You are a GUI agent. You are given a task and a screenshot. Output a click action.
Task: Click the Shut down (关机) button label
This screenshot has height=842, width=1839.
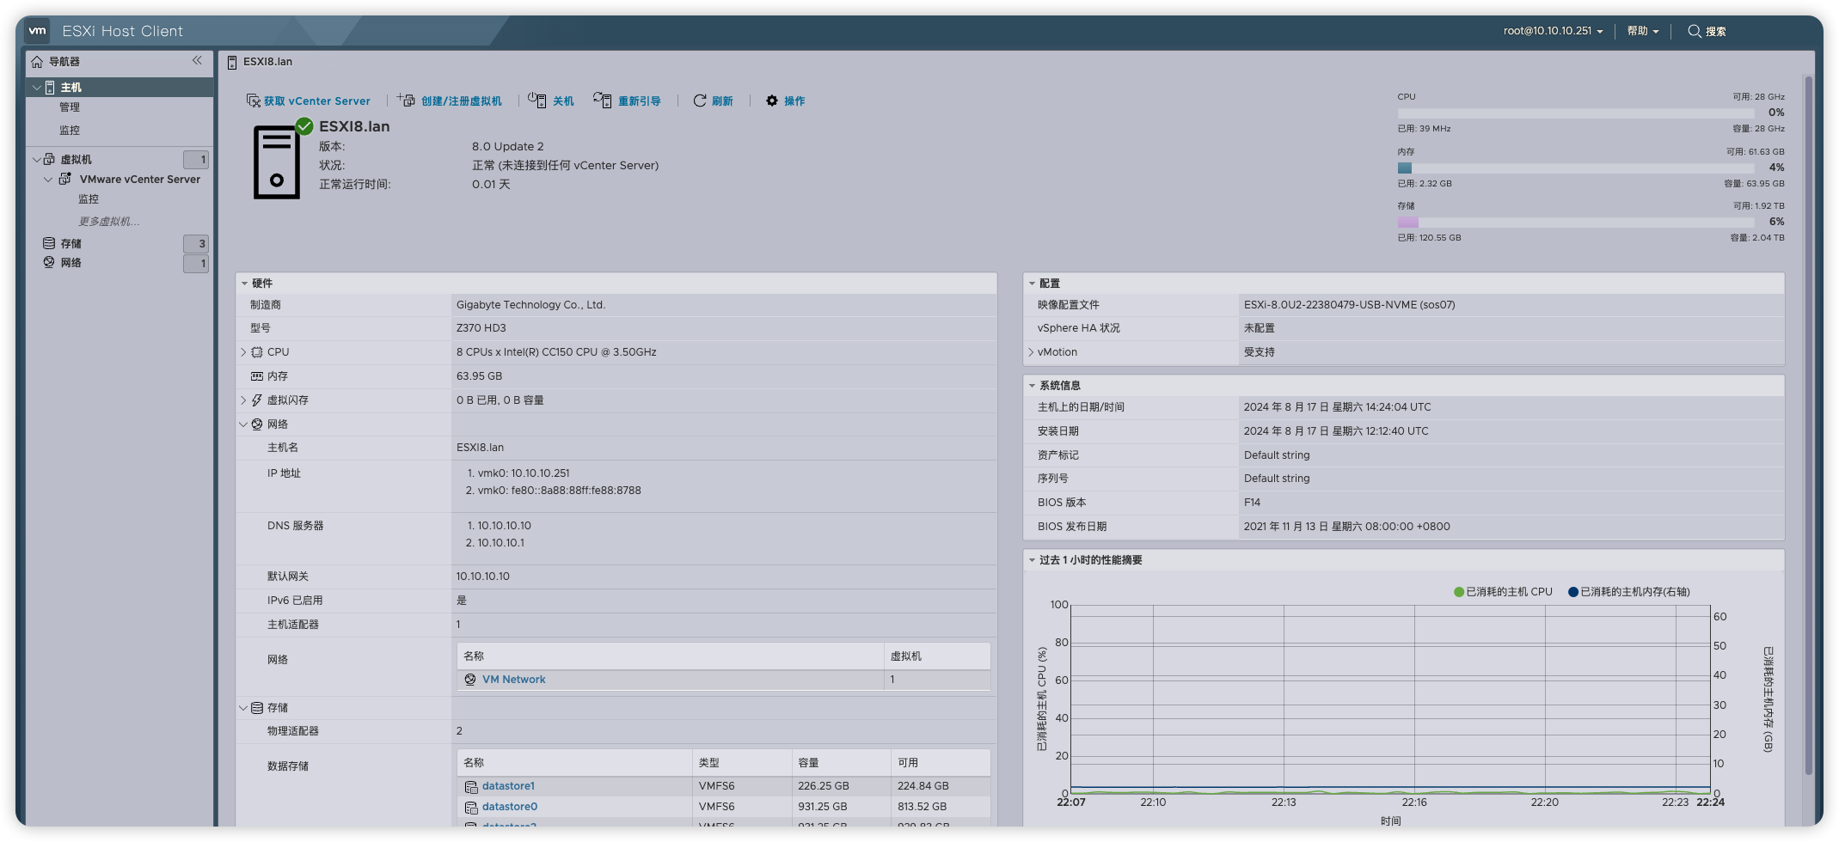(x=563, y=101)
